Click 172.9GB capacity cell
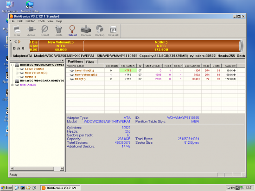Image resolution: width=255 pixels, height=191 pixels. coord(229,79)
